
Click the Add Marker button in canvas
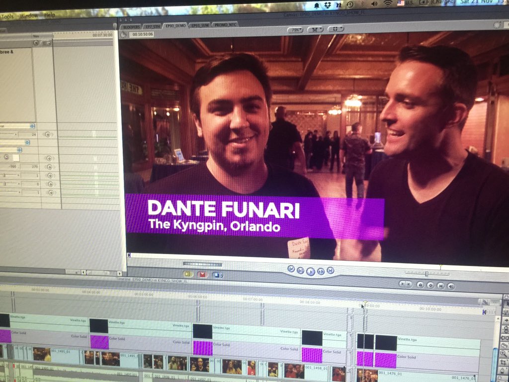pos(420,285)
